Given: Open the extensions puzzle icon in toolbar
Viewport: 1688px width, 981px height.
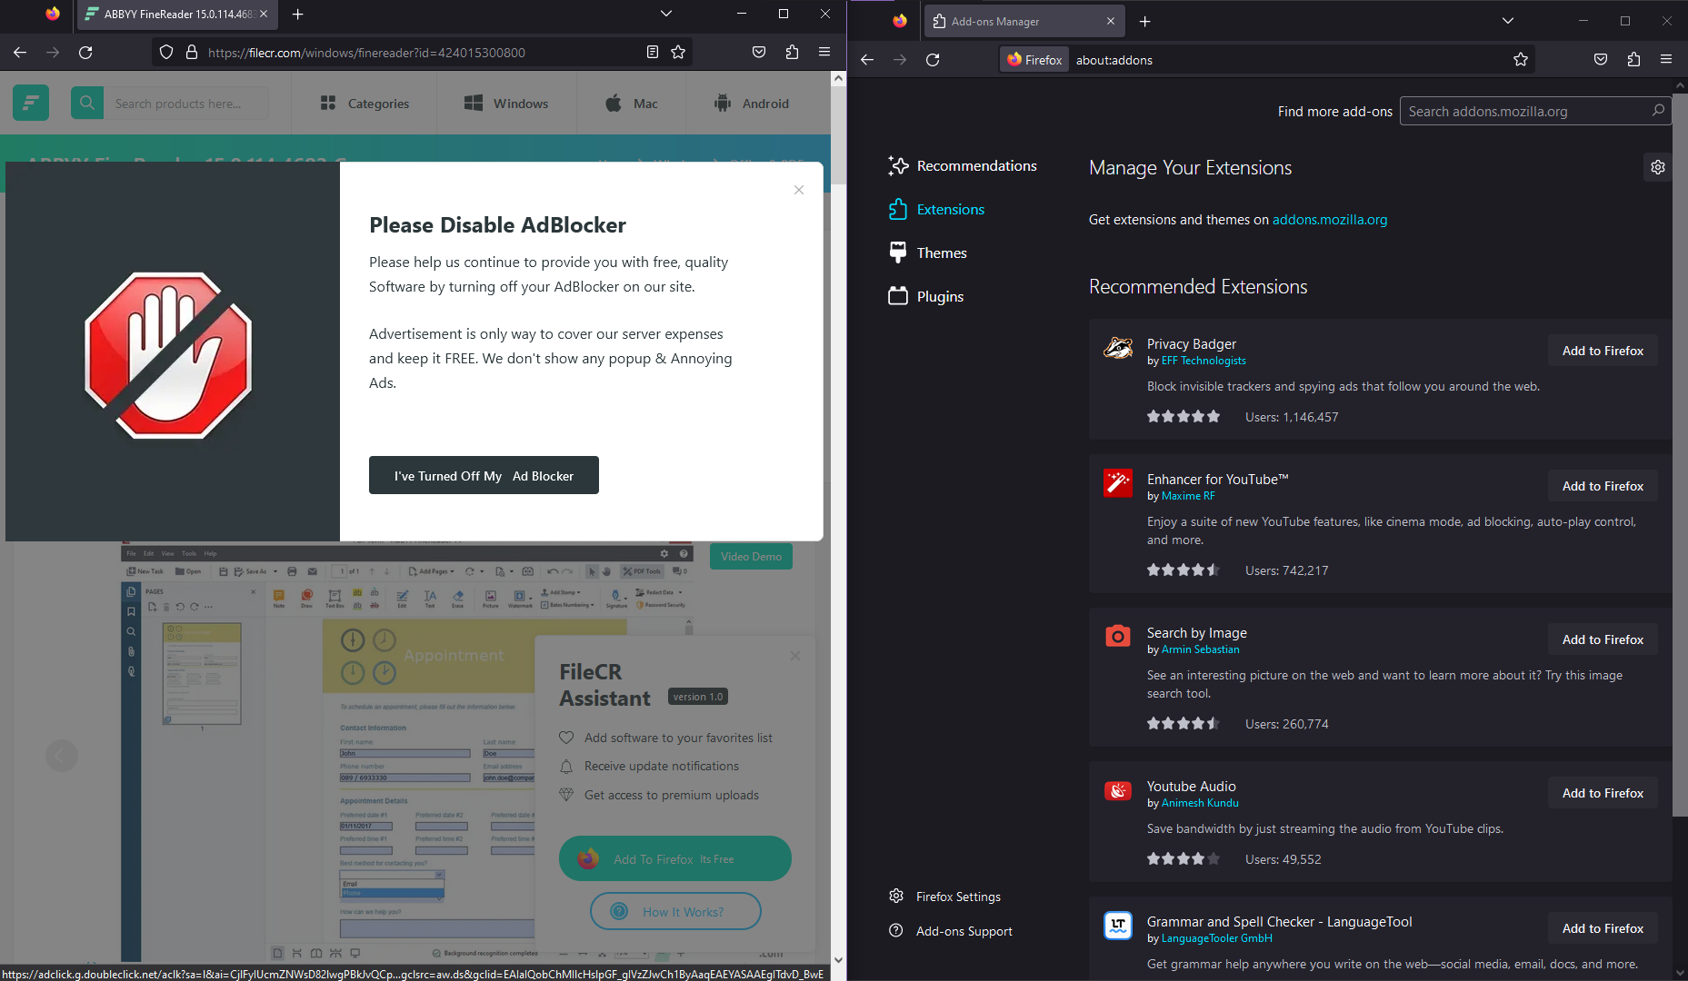Looking at the screenshot, I should [x=792, y=52].
